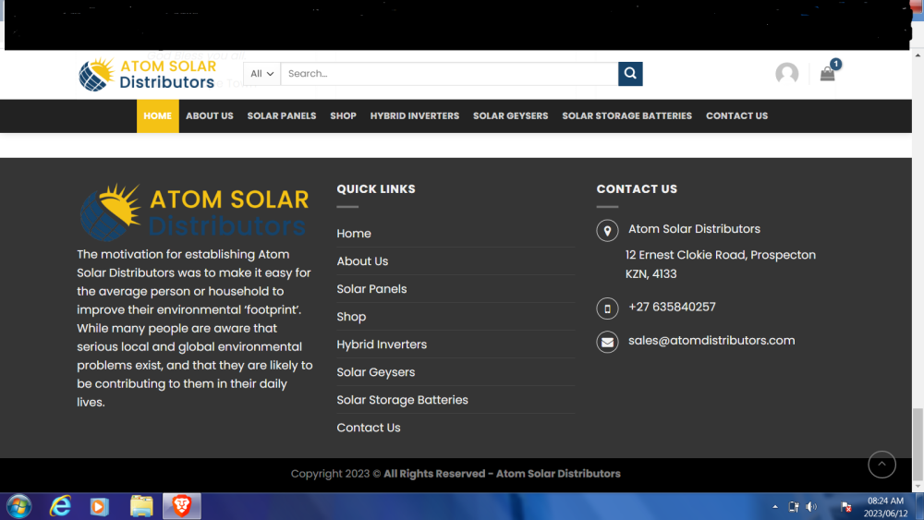Click the QUICK LINKS heading
The height and width of the screenshot is (520, 924).
coord(376,189)
